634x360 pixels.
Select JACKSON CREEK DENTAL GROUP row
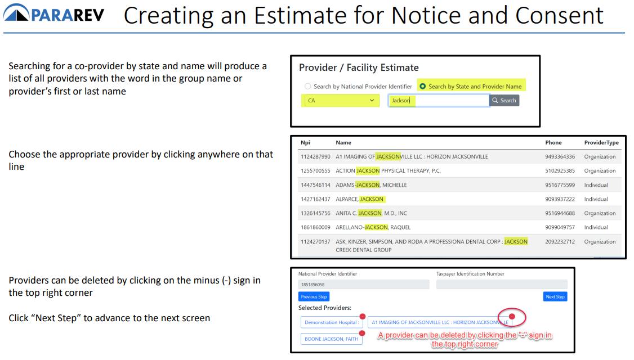[x=459, y=246]
